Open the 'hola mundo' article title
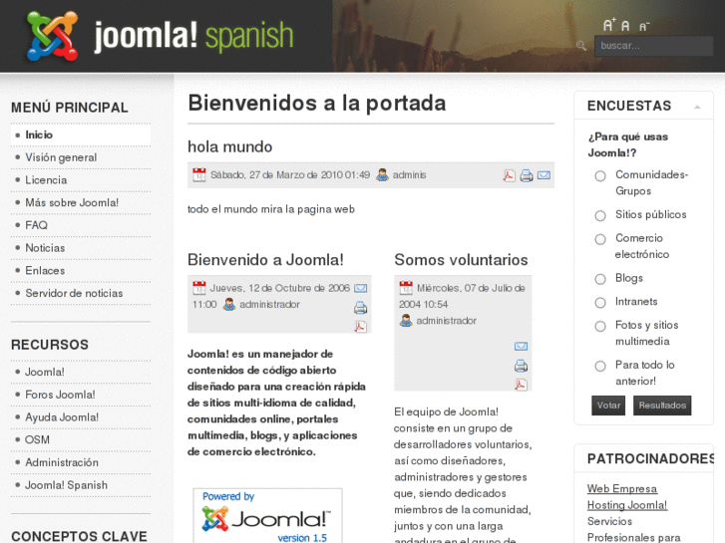This screenshot has width=725, height=543. click(x=229, y=146)
